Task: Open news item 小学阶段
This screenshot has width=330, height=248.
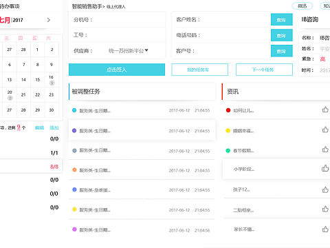Action: click(244, 169)
